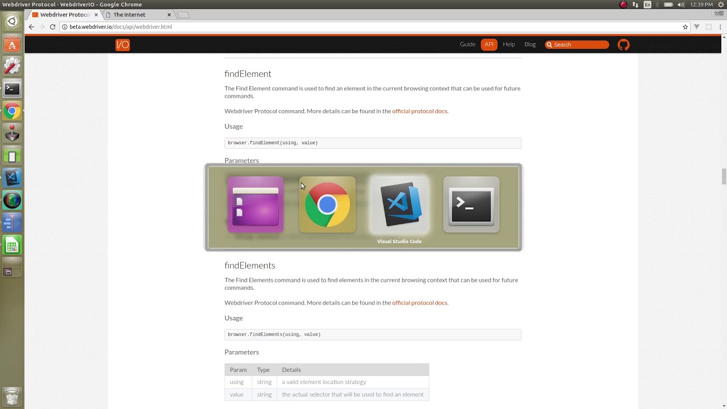
Task: Open the Guide nav item
Action: click(467, 44)
